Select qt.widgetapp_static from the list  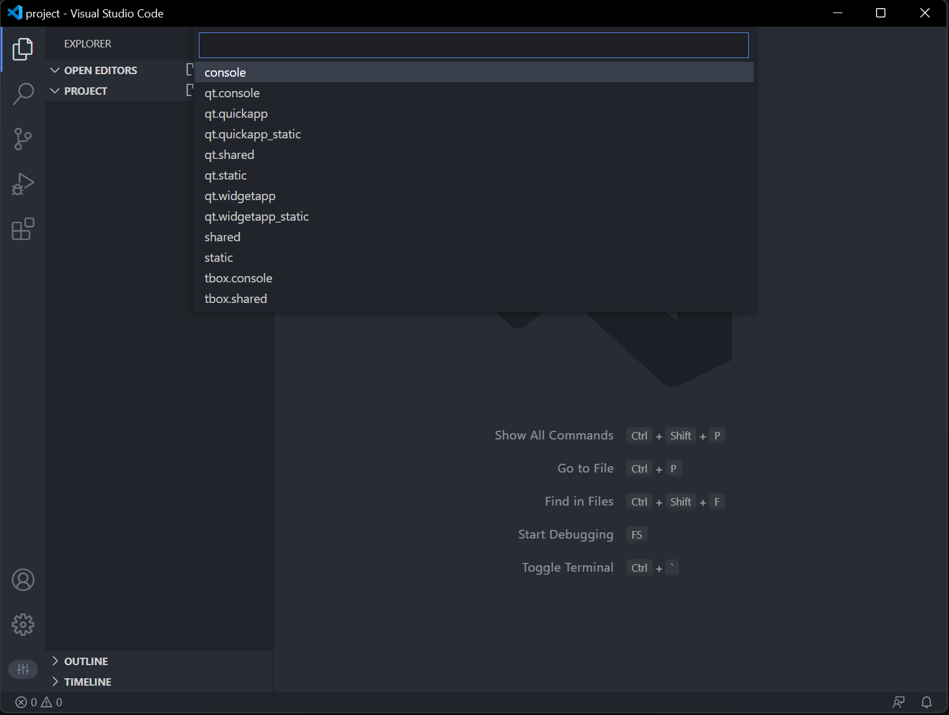point(256,216)
